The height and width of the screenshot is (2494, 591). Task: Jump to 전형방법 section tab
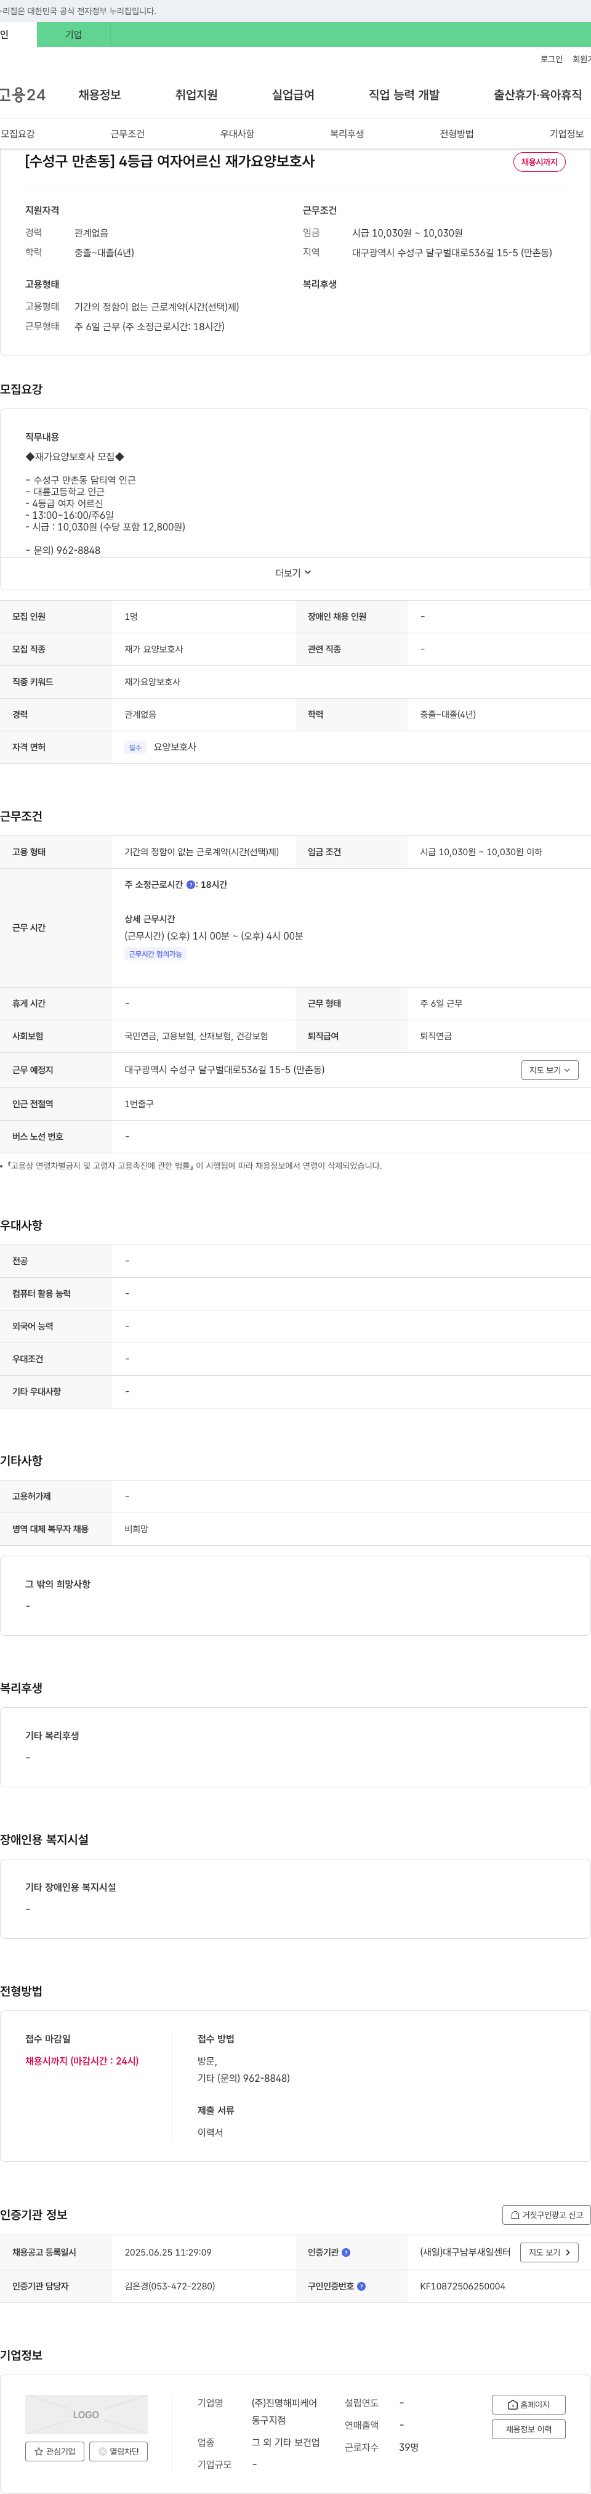point(457,134)
